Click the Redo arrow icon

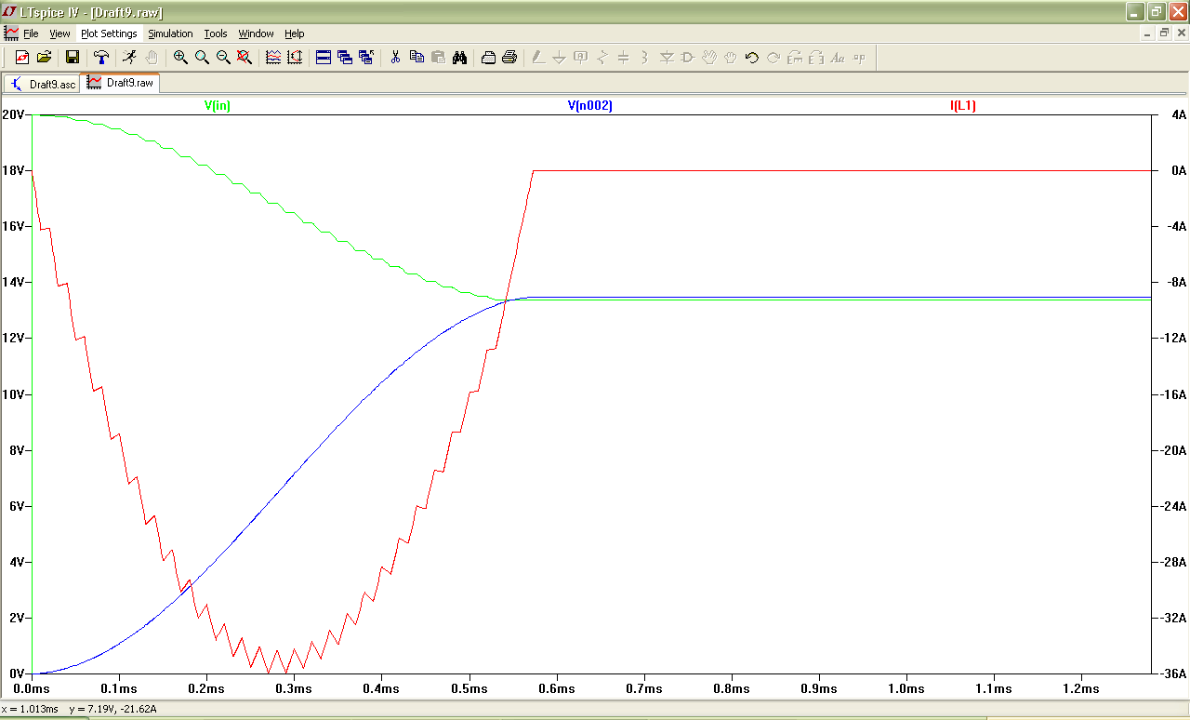point(773,58)
